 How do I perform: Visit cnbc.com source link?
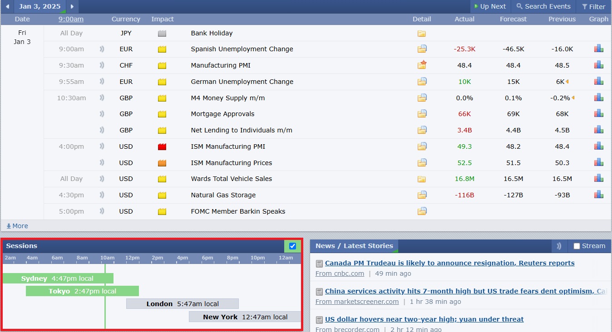click(x=340, y=273)
